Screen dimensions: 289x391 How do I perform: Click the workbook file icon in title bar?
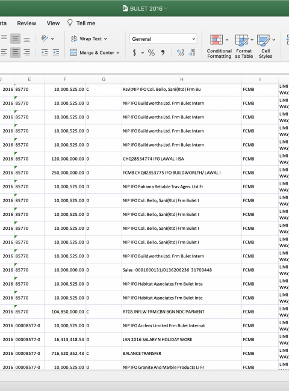(125, 8)
